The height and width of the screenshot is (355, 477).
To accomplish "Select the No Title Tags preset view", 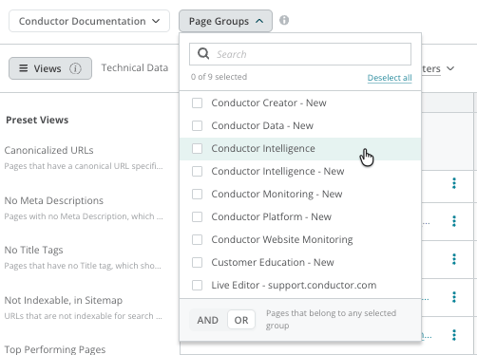I will 84,257.
